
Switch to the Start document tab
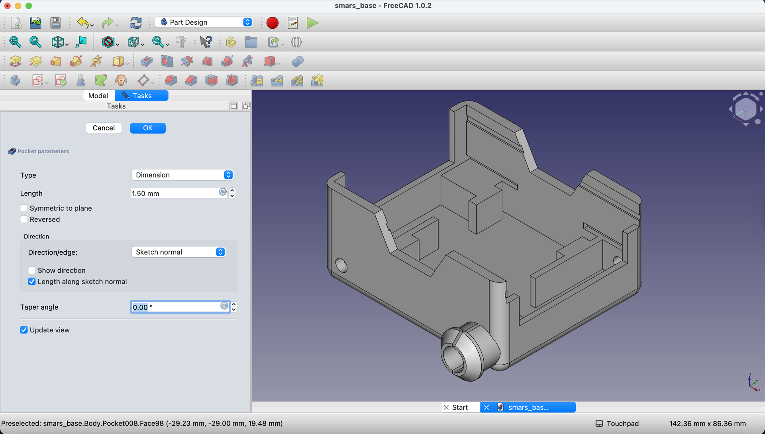[460, 407]
